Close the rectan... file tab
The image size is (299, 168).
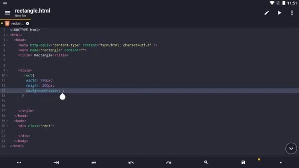[x=28, y=23]
